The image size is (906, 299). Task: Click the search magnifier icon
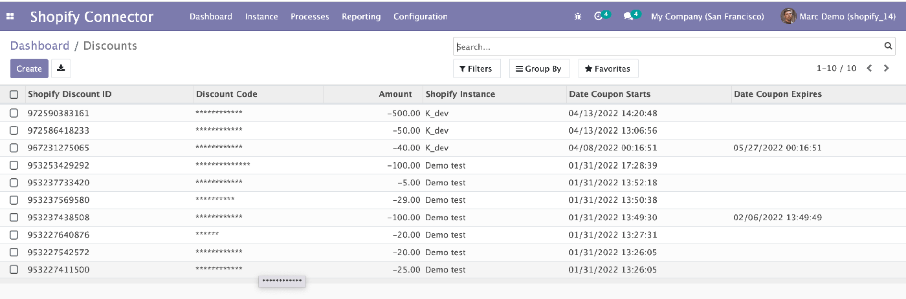click(888, 46)
